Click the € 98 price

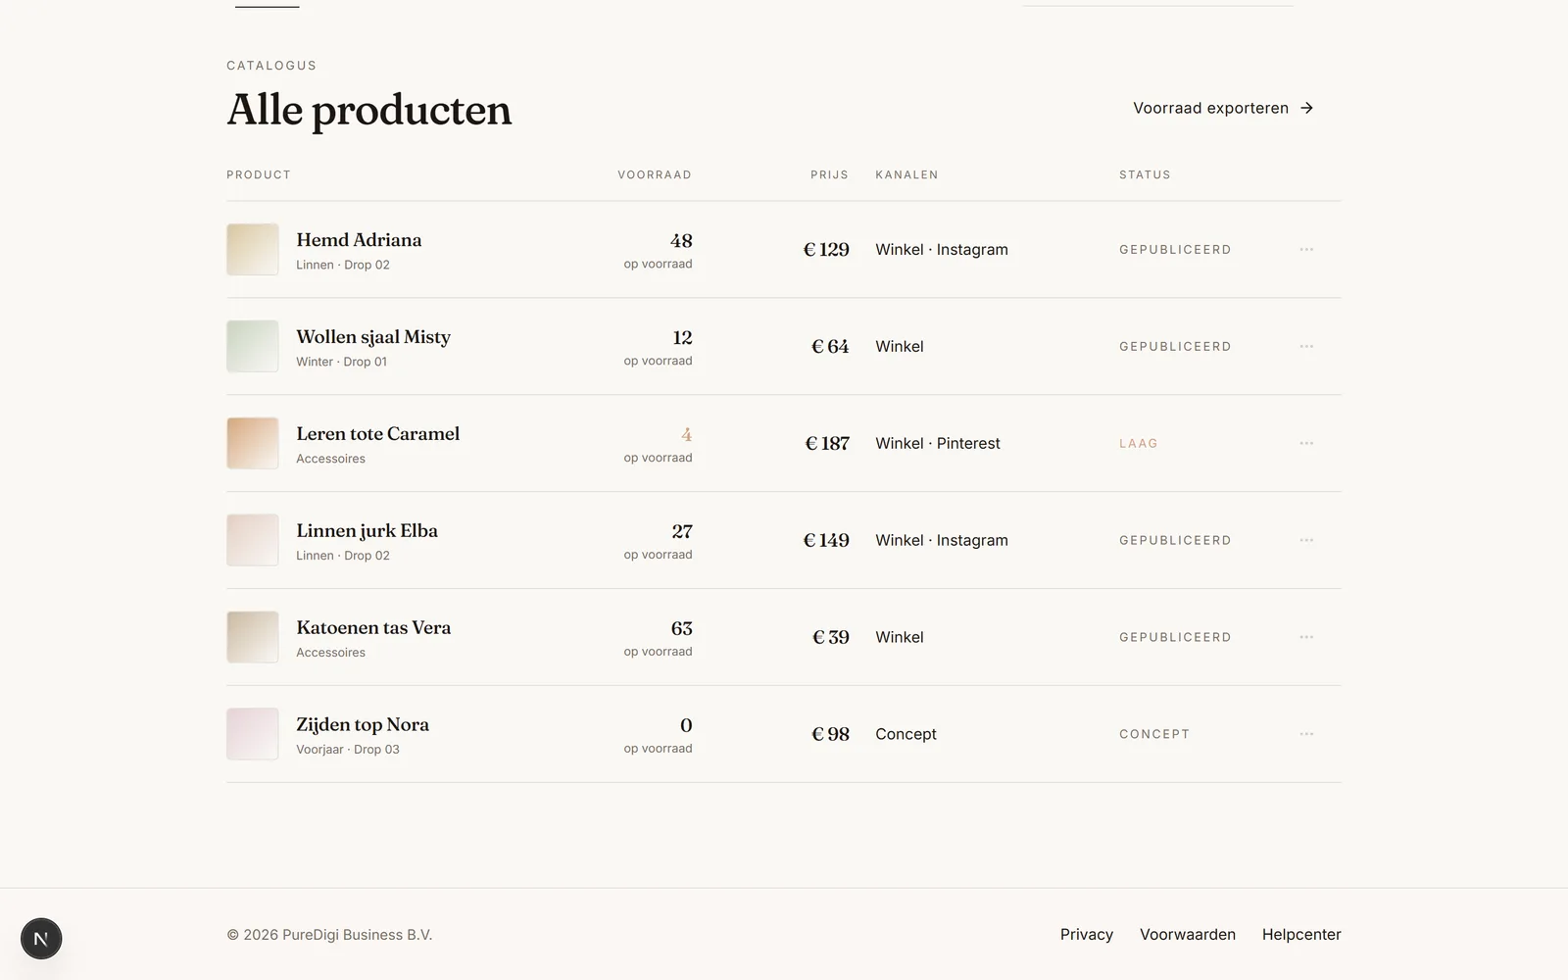point(830,734)
